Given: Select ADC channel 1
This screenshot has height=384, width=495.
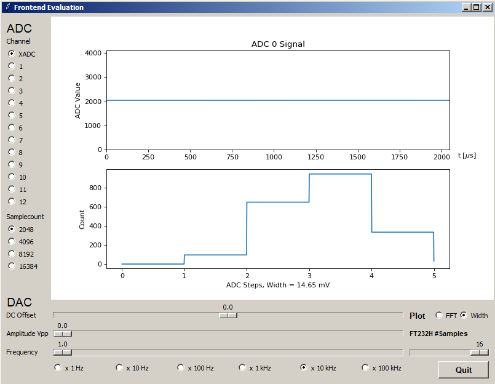Looking at the screenshot, I should coord(12,66).
